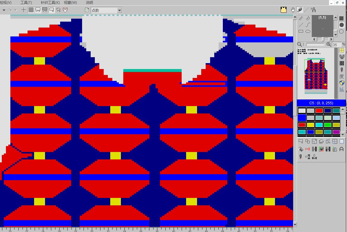Open the 点数 dropdown list
347x232 pixels.
pyautogui.click(x=119, y=10)
